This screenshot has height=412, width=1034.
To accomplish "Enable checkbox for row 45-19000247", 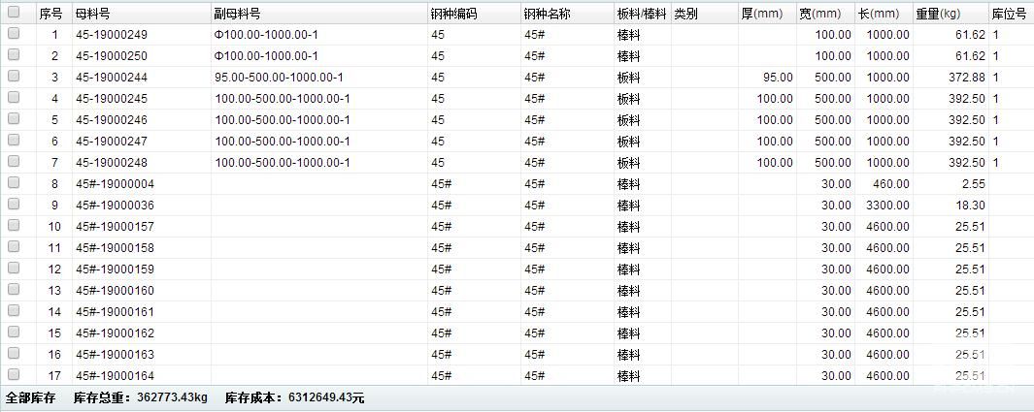I will (14, 140).
